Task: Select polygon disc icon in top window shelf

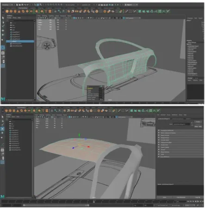Action: pos(31,11)
